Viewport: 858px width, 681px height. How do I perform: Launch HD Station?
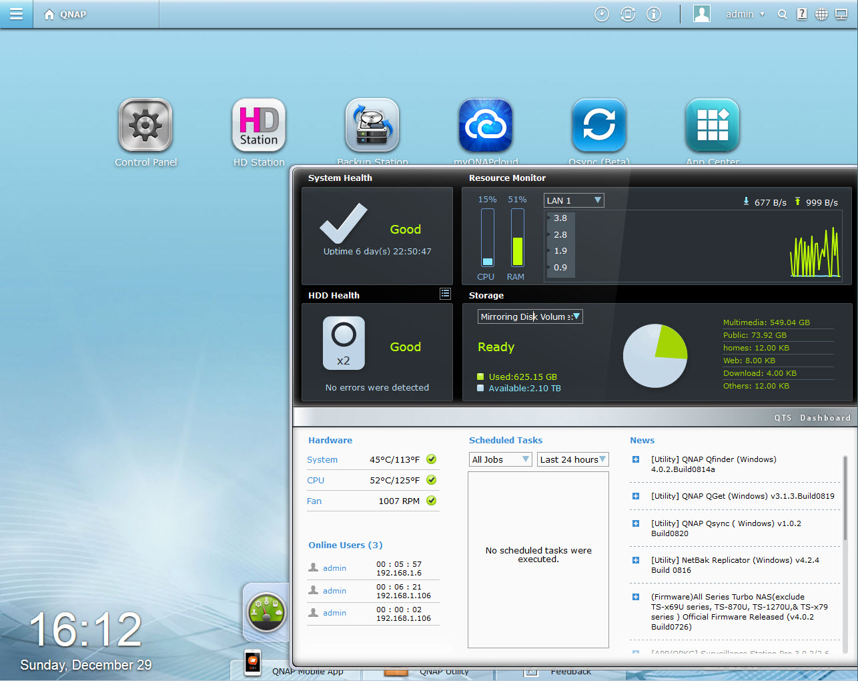pyautogui.click(x=259, y=125)
